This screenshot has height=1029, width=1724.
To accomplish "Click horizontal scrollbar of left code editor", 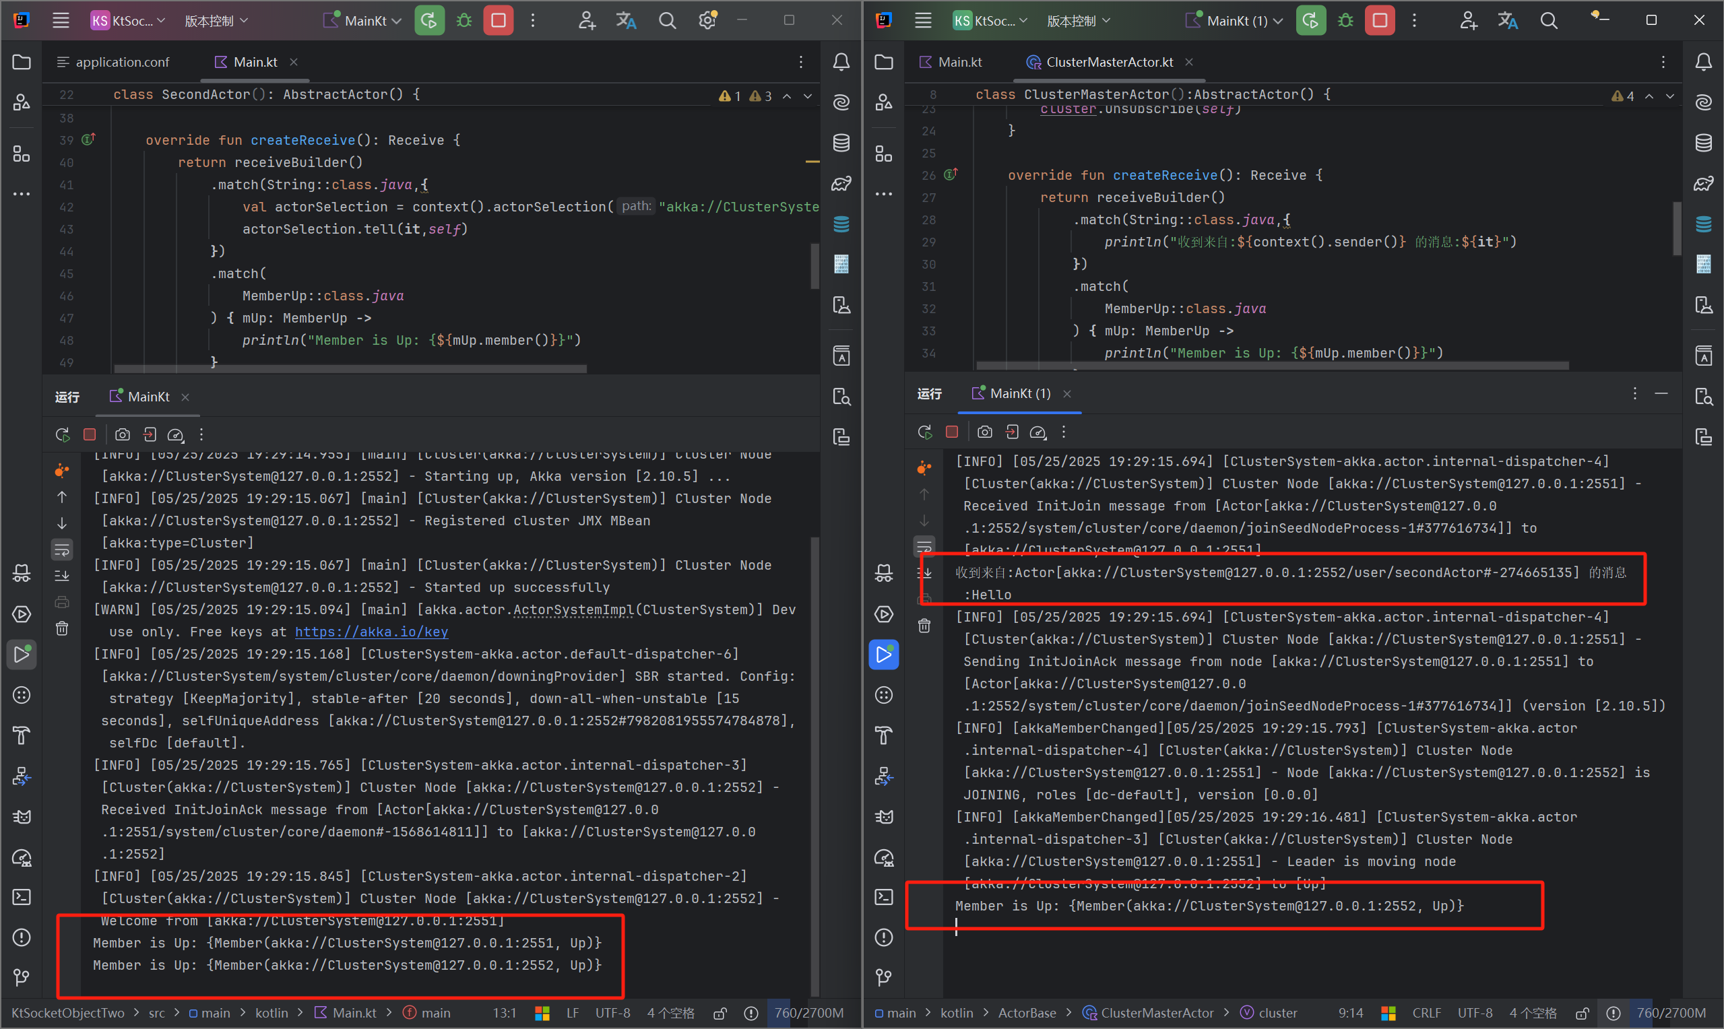I will pos(350,369).
